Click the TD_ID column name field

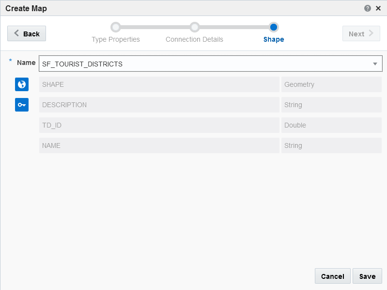click(x=159, y=125)
